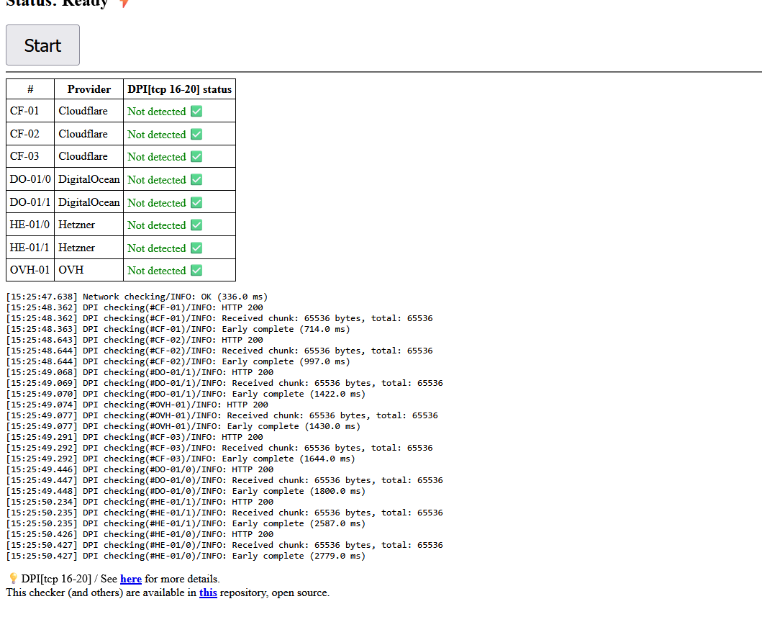Screen dimensions: 762x622
Task: Click DigitalOcean provider in DO-01/1 row
Action: click(89, 202)
